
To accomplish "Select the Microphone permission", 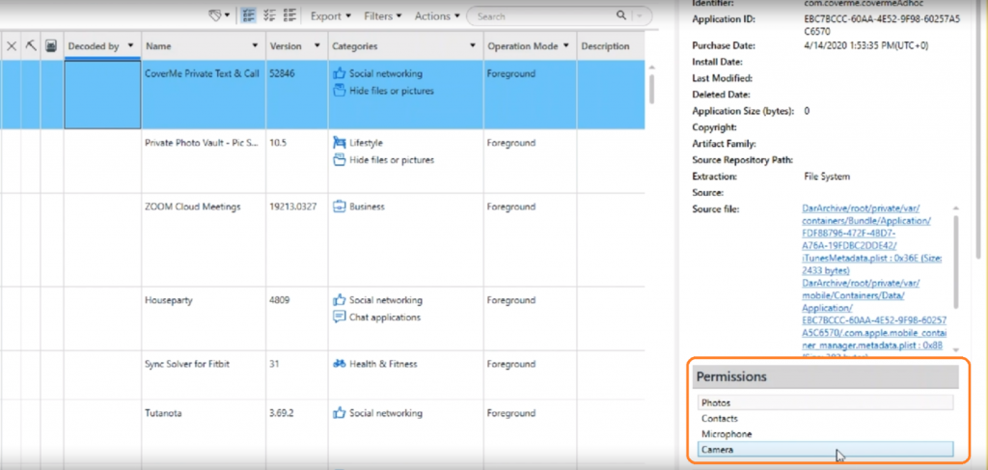I will 826,434.
